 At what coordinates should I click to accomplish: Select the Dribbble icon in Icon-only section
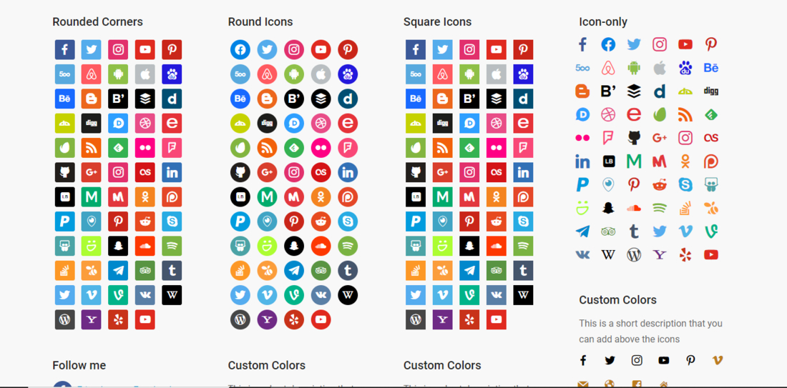click(608, 115)
